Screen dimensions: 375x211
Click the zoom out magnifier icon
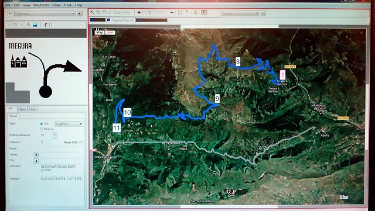point(98,12)
